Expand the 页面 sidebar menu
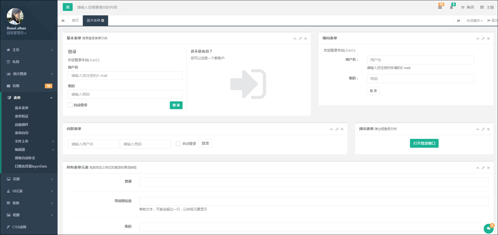Screen dimensions: 498x235 pos(29,179)
